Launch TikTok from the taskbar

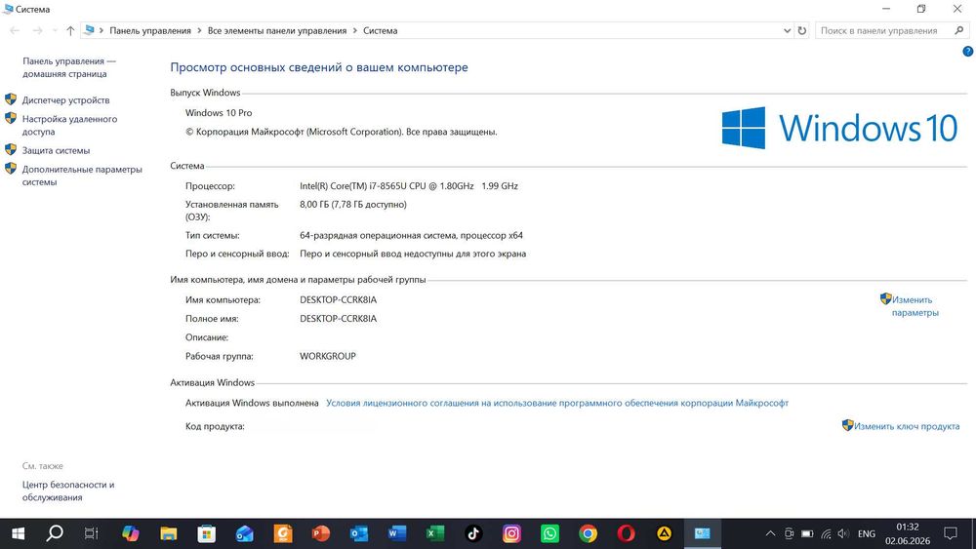tap(473, 533)
